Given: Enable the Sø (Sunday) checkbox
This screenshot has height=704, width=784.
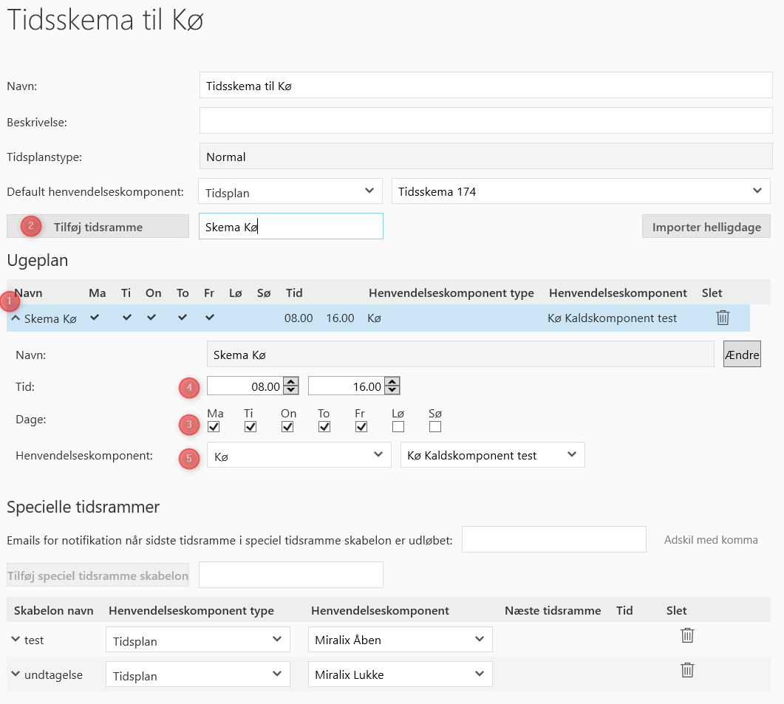Looking at the screenshot, I should coord(435,427).
